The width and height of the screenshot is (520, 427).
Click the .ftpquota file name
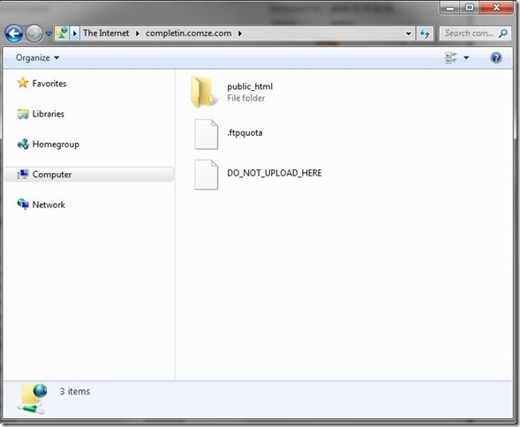click(245, 132)
